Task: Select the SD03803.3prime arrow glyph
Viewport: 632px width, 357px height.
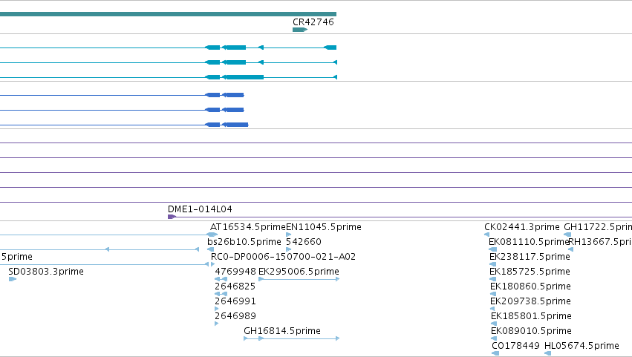Action: (x=13, y=279)
